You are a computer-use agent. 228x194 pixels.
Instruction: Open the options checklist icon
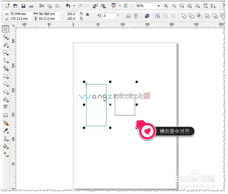126,6
